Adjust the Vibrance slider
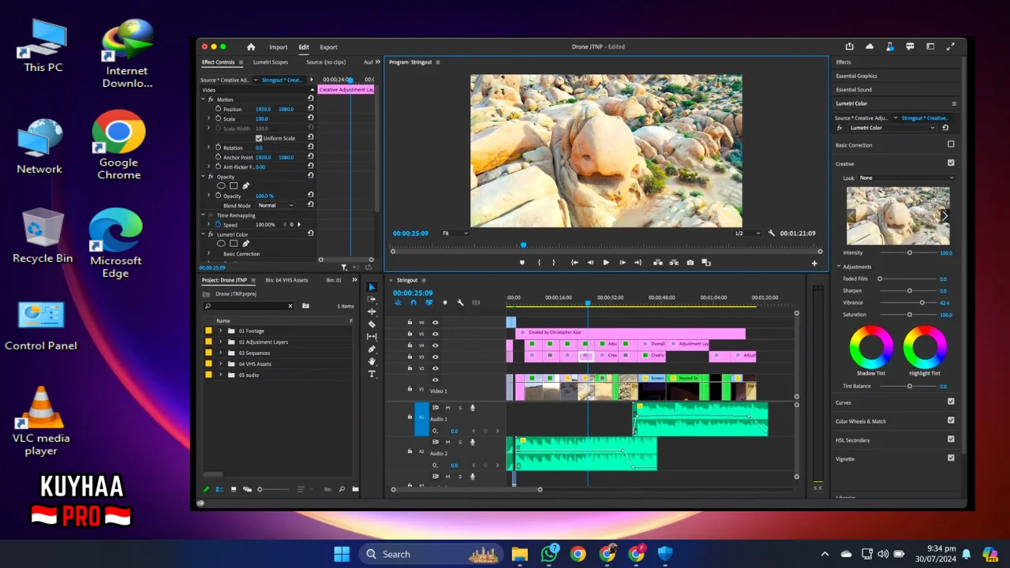 922,303
